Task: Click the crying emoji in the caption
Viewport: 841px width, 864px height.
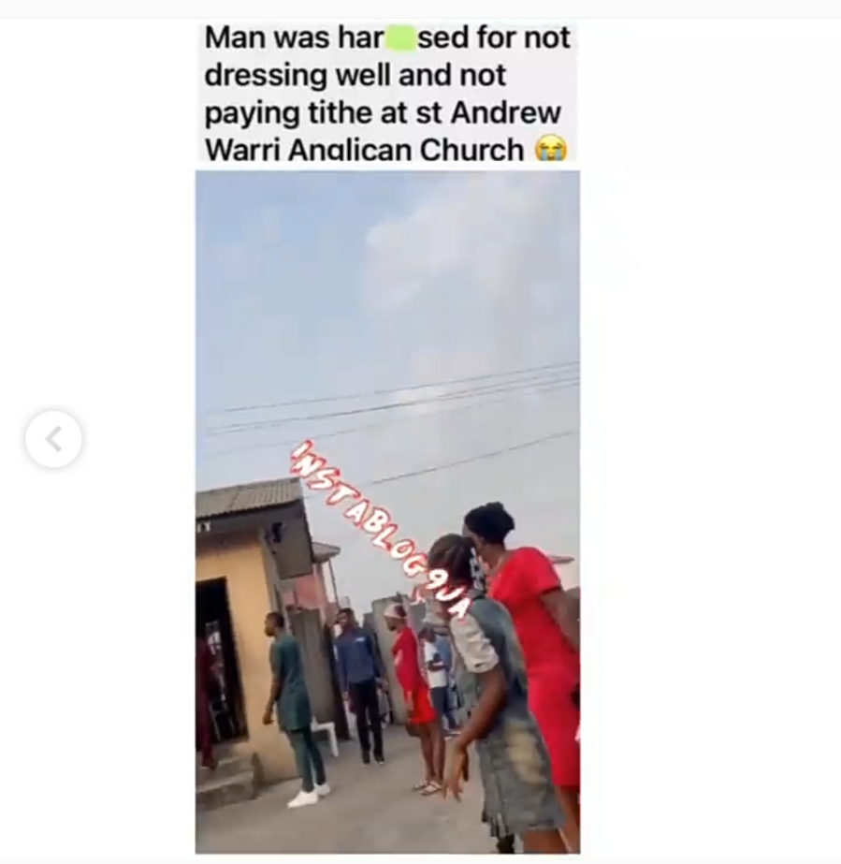Action: [551, 150]
